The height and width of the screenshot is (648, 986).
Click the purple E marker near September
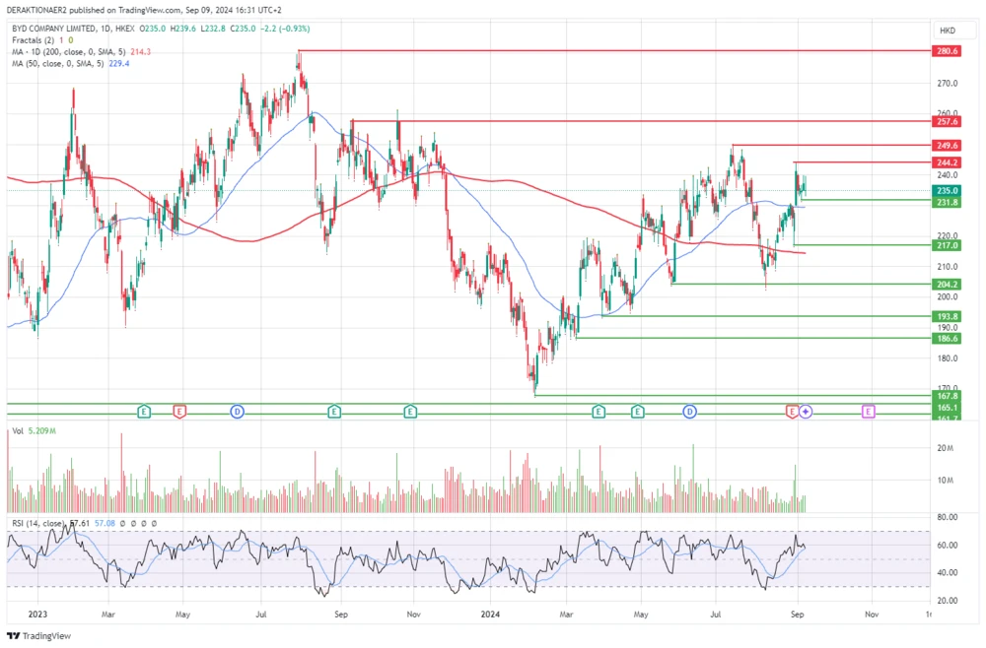coord(869,412)
